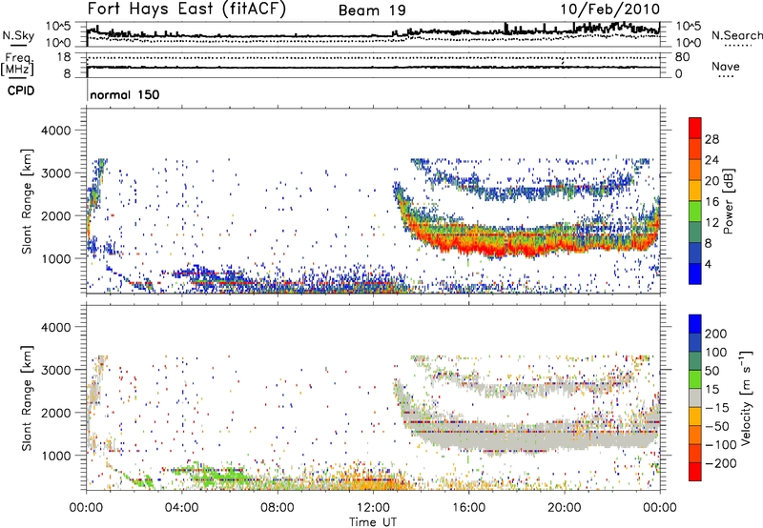Click the '12' label on Power color bar
The height and width of the screenshot is (528, 763).
711,223
